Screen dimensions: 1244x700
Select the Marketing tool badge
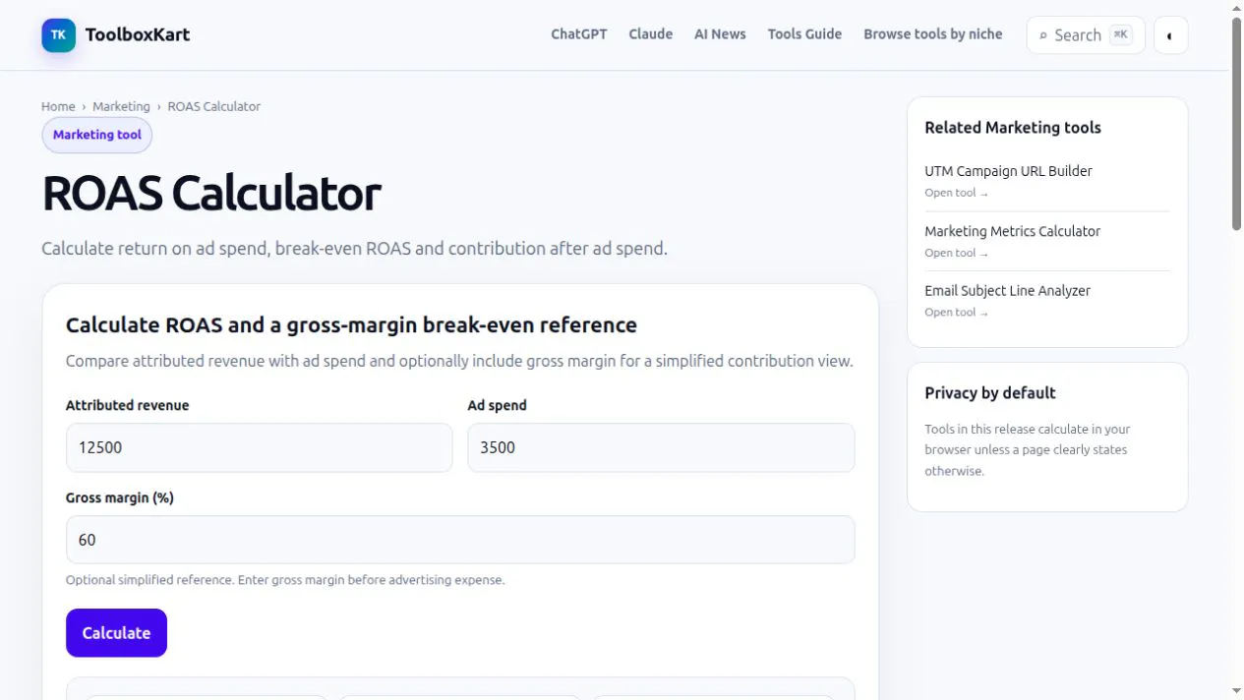97,136
